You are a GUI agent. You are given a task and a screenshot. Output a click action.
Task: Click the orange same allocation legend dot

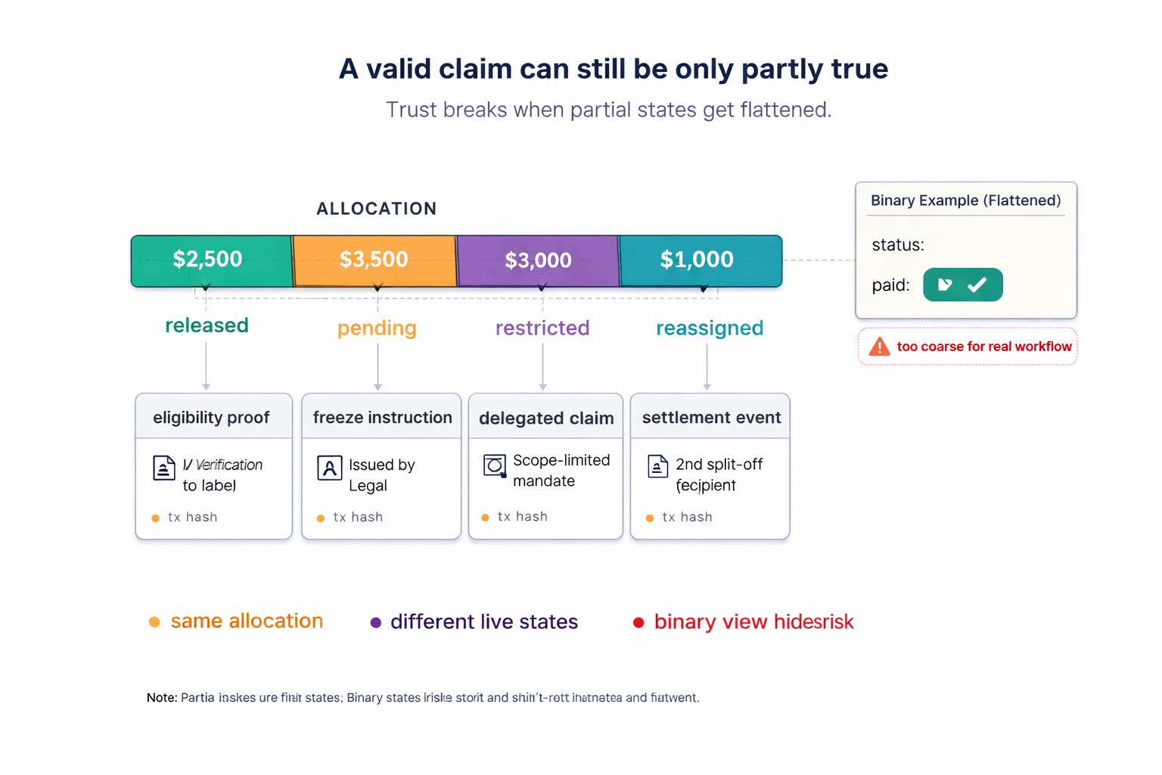click(x=154, y=622)
